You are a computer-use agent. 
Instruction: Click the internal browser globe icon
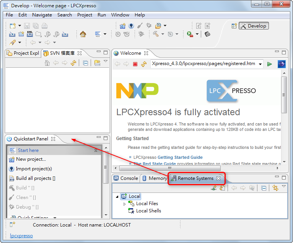pos(282,64)
